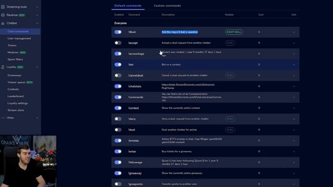Viewport: 333px width, 187px height.
Task: Click the highlighted 8-ball description text
Action: [180, 32]
